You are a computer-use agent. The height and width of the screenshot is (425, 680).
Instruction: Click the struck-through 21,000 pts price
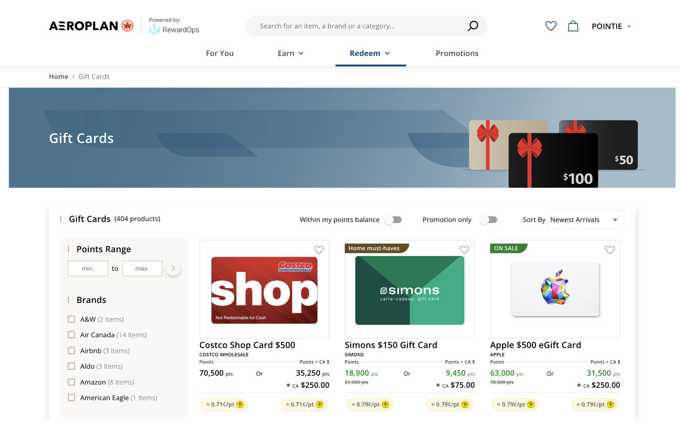pyautogui.click(x=356, y=382)
